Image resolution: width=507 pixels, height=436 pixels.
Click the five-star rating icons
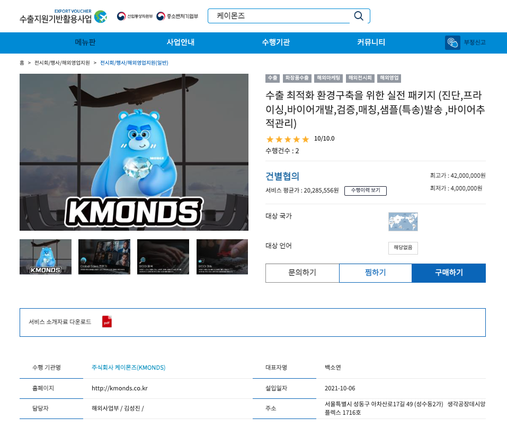coord(288,139)
